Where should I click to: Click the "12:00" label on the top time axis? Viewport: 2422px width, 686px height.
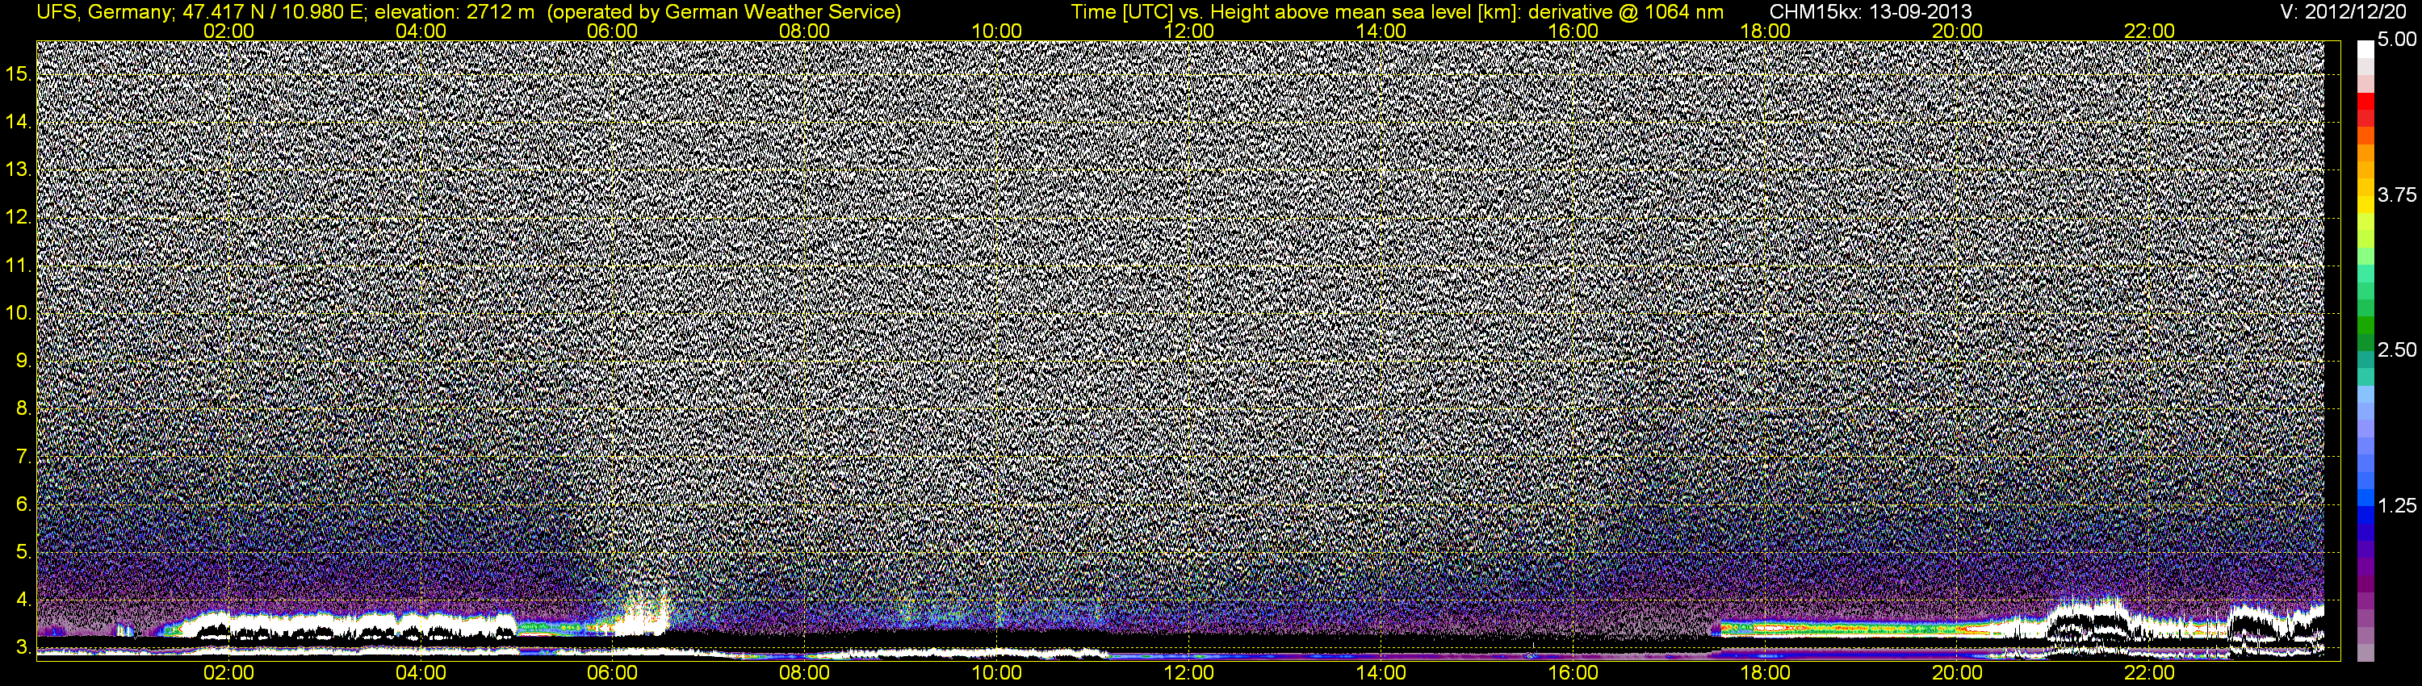click(1189, 31)
